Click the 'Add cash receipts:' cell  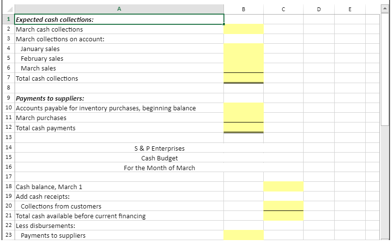[x=119, y=196]
